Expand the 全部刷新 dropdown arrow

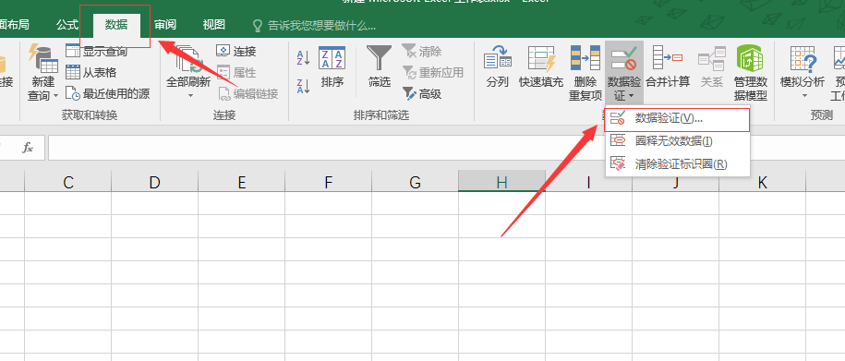[189, 96]
